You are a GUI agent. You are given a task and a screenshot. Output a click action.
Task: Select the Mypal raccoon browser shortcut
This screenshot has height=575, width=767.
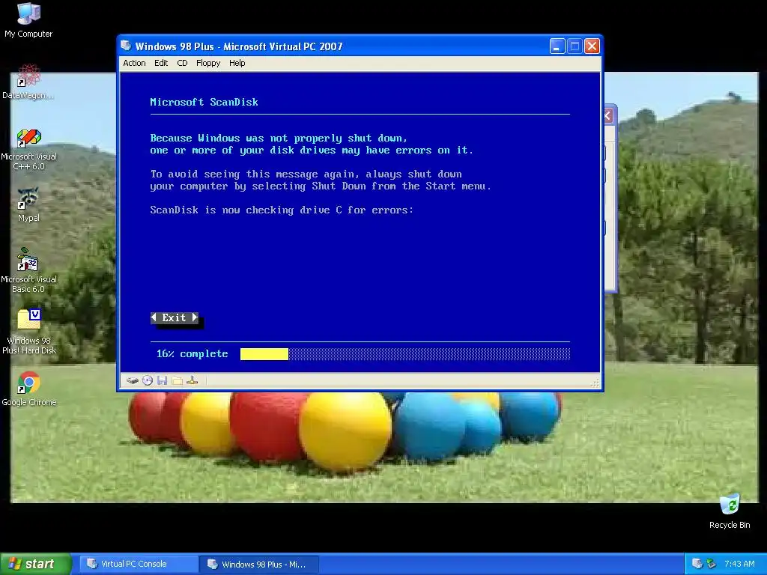pyautogui.click(x=28, y=205)
